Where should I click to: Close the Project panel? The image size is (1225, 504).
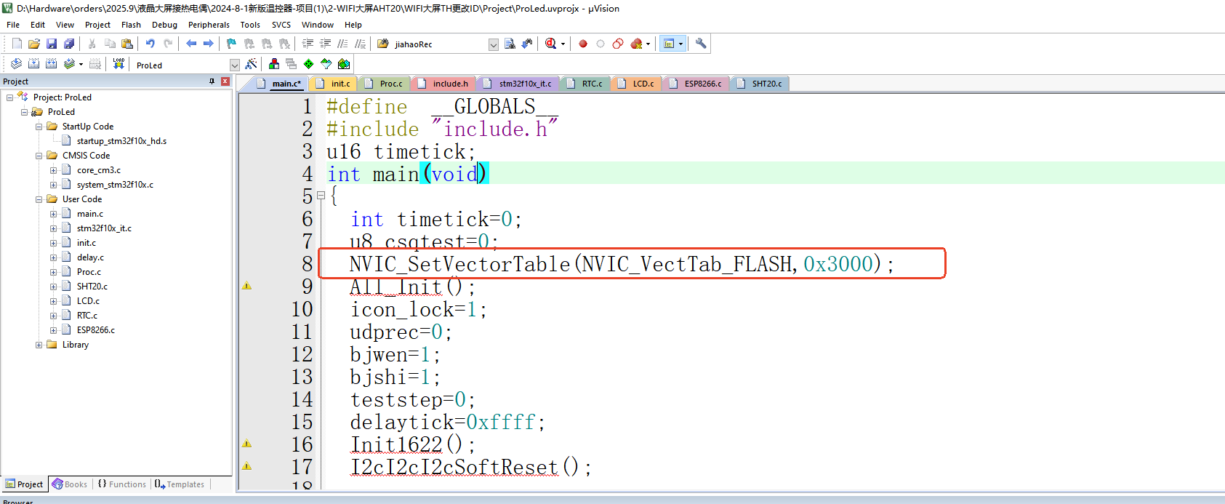pos(225,81)
